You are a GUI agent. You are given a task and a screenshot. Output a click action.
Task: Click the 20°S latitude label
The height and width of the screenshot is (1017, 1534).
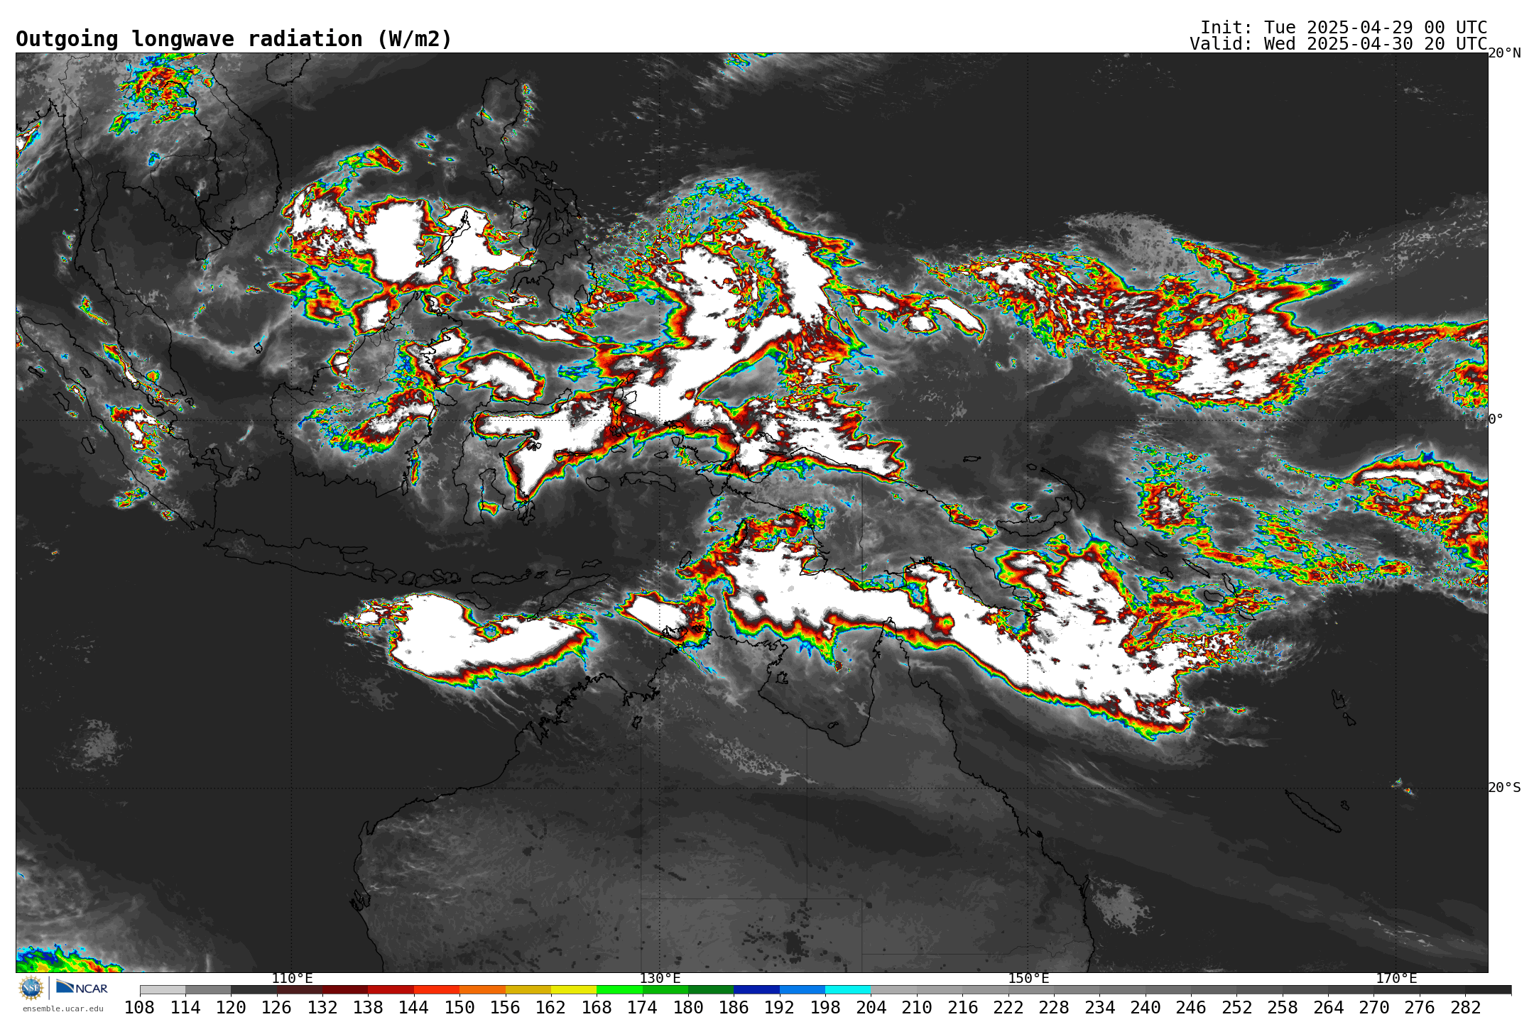tap(1504, 788)
